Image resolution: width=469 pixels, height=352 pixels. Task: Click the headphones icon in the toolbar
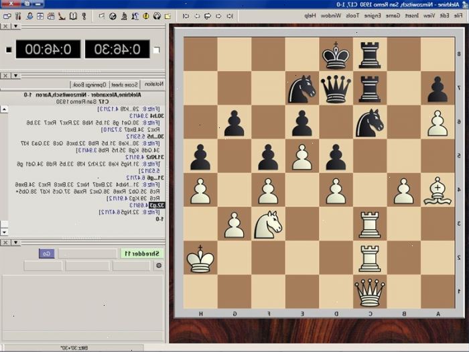pyautogui.click(x=157, y=16)
